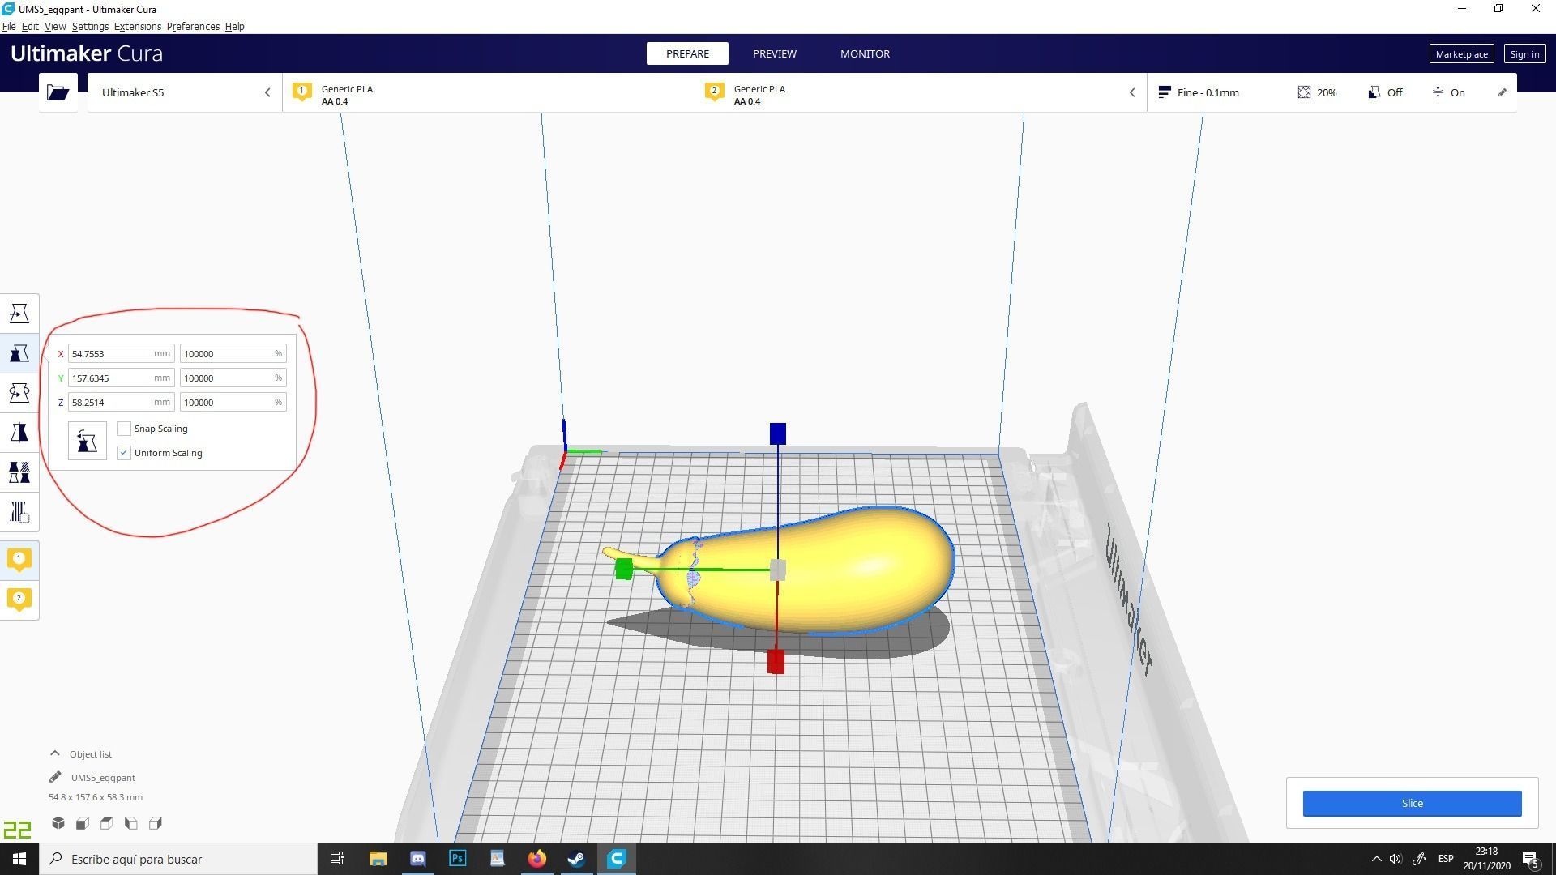Expand the extruder 2 Generic PLA panel
The height and width of the screenshot is (875, 1556).
[920, 92]
